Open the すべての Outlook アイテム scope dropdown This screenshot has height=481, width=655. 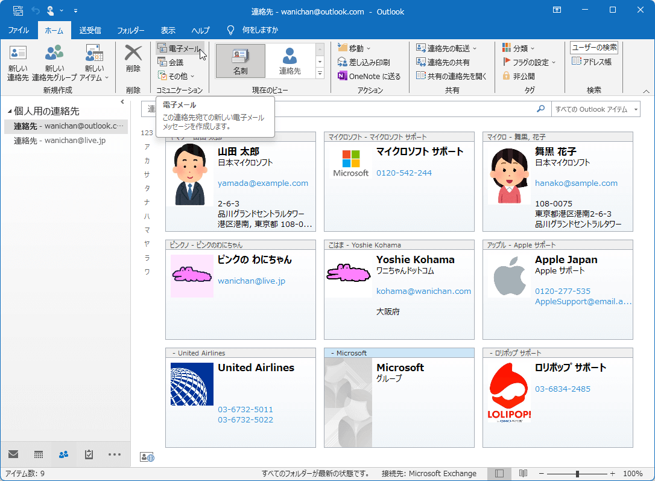(596, 109)
